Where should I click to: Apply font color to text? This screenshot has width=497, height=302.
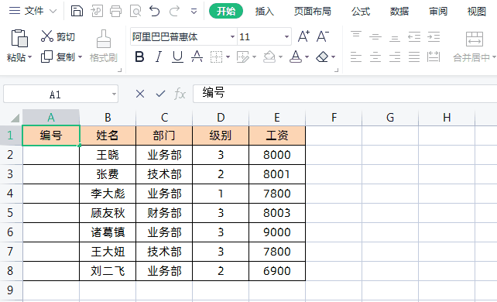coord(296,57)
